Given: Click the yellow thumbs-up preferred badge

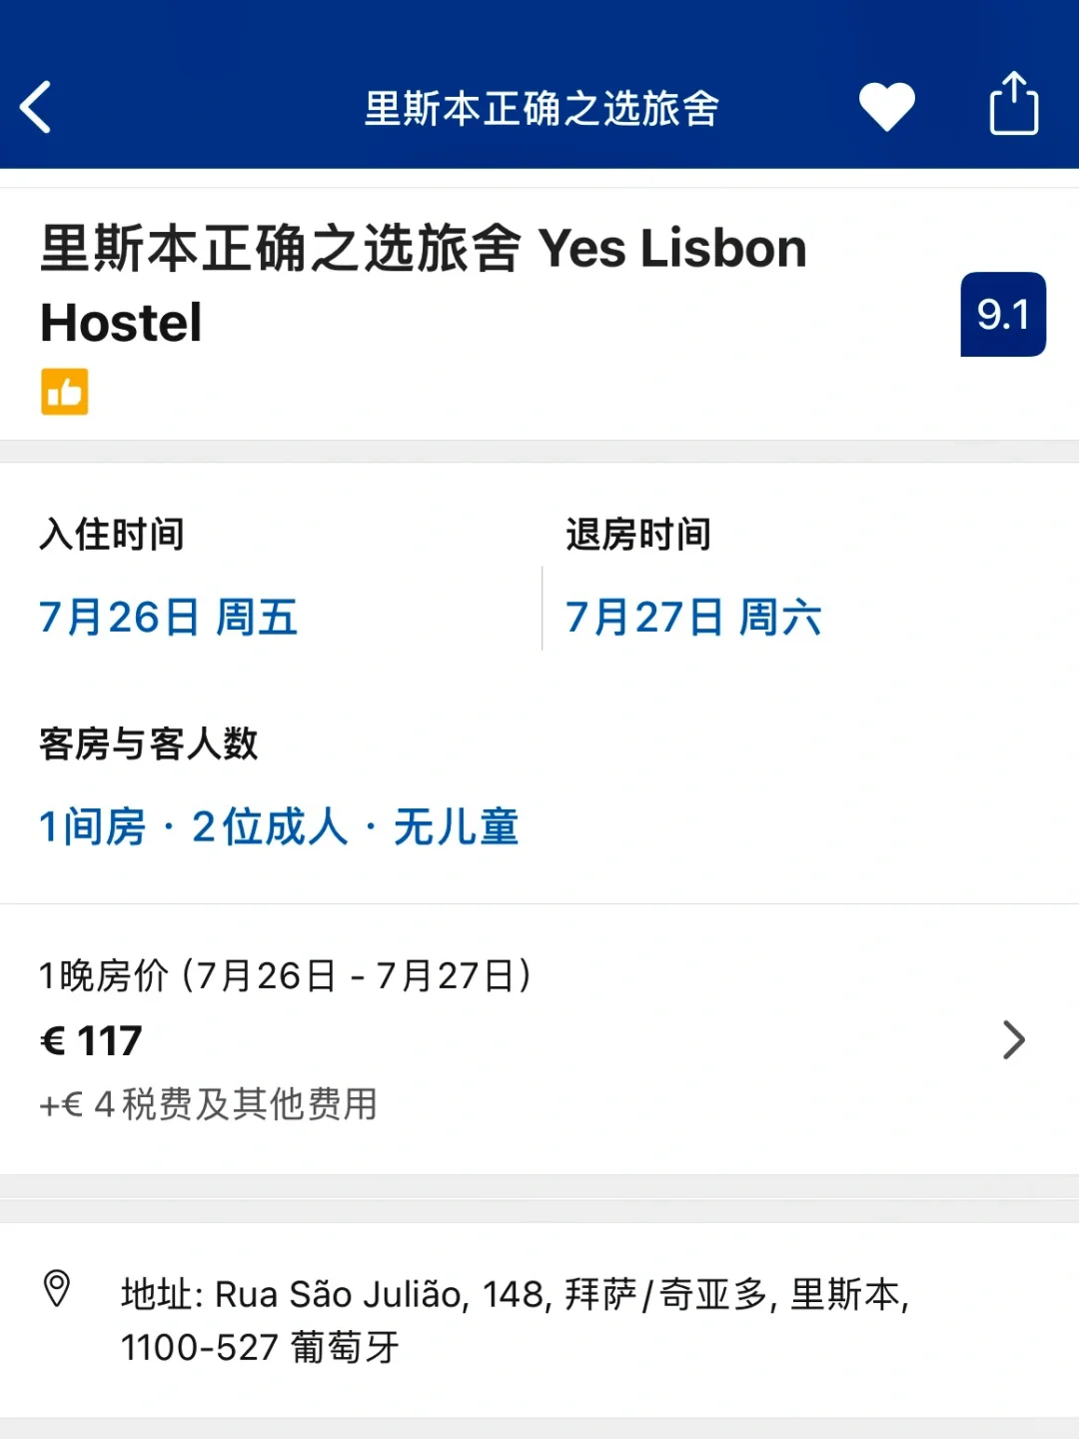Looking at the screenshot, I should [x=65, y=392].
